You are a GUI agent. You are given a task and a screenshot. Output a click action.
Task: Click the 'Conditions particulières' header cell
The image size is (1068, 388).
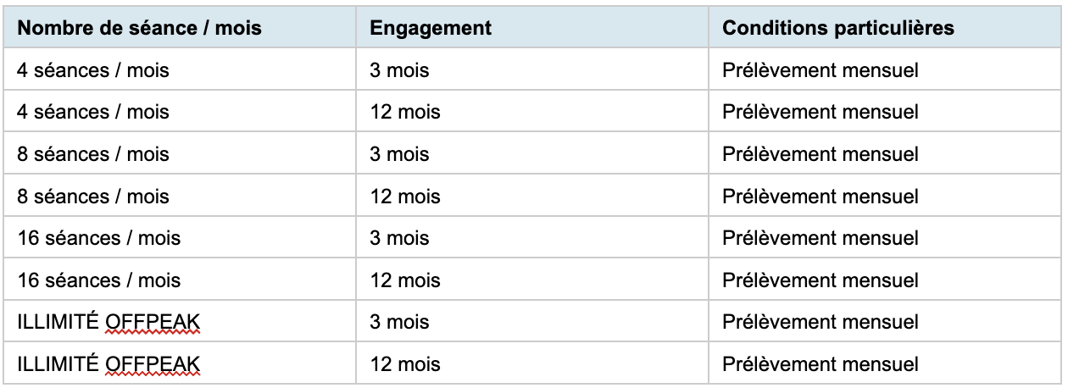(886, 28)
